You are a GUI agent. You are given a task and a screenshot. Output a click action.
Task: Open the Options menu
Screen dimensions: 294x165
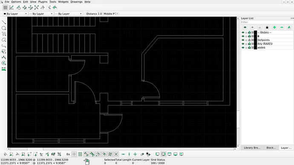click(16, 2)
